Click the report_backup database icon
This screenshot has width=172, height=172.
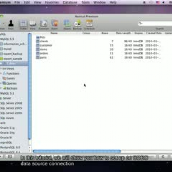pos(1,54)
